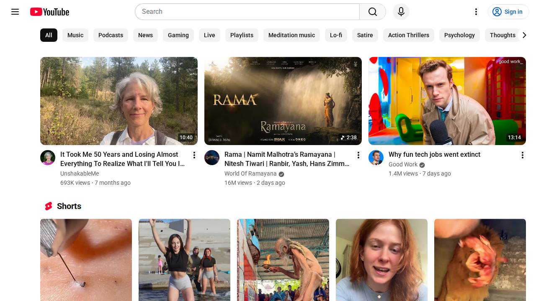Open options for fun tech jobs video
Image resolution: width=536 pixels, height=301 pixels.
click(522, 155)
